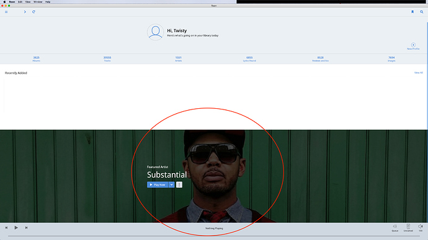Open the volume speaker control
428x240 pixels.
point(421,228)
